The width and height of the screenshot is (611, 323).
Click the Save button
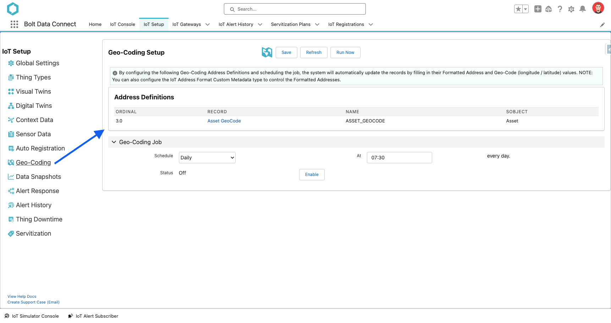click(286, 53)
